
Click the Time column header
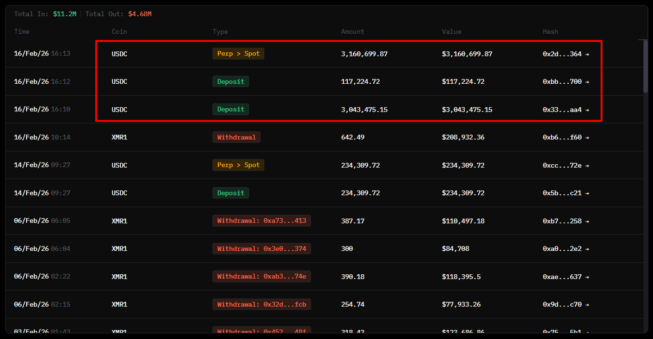pos(22,32)
